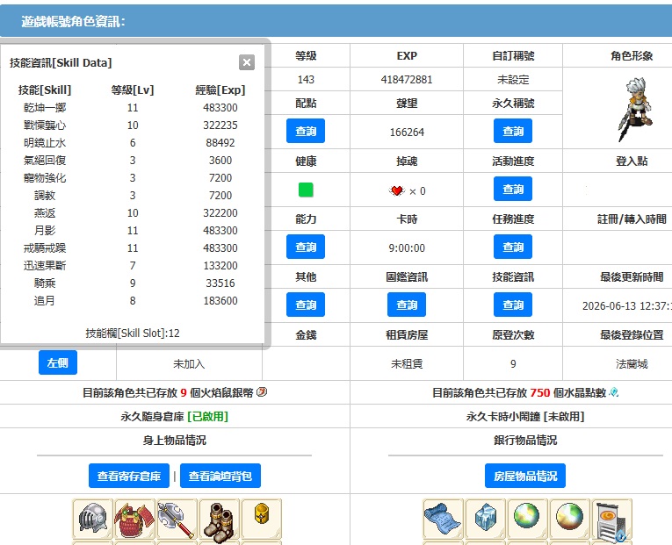Click the 銀行物品情況 heading
The width and height of the screenshot is (672, 545).
coord(525,440)
